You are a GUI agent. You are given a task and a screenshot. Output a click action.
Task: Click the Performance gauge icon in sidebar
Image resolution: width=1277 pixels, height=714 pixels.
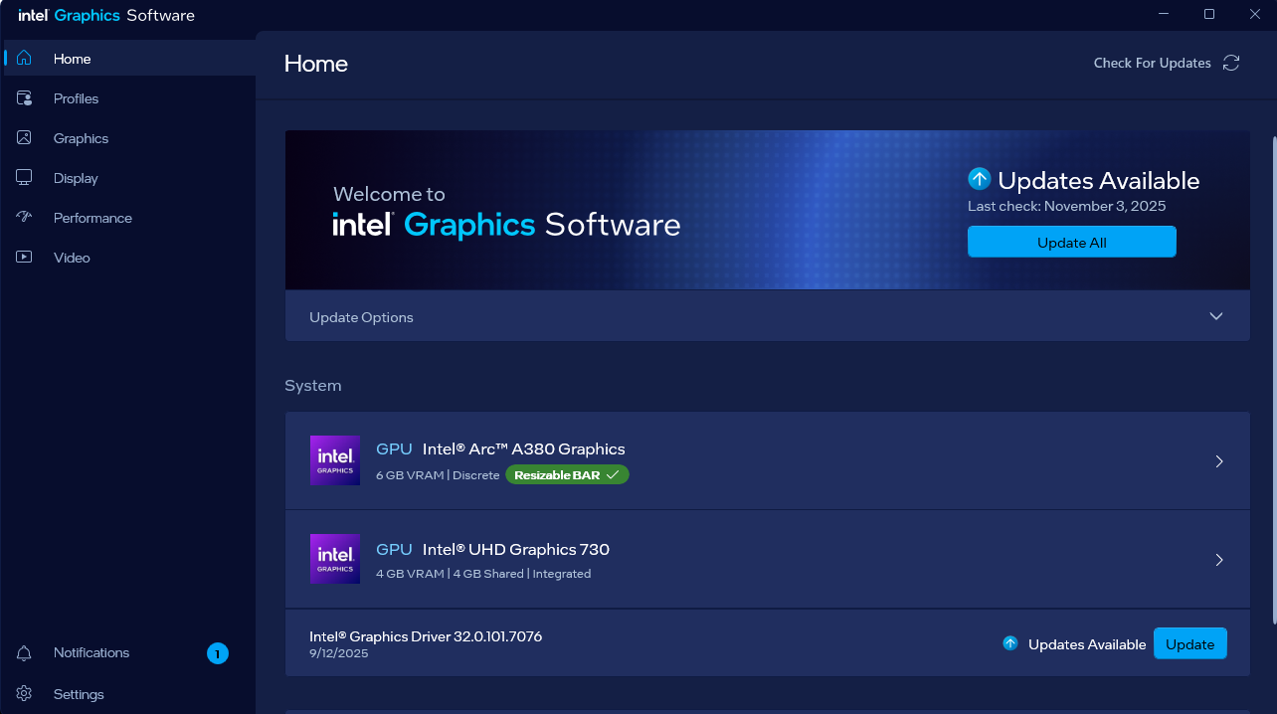pyautogui.click(x=25, y=217)
